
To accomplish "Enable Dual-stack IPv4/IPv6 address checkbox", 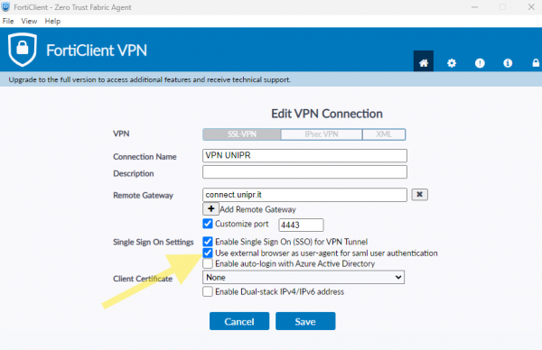I will pyautogui.click(x=208, y=291).
